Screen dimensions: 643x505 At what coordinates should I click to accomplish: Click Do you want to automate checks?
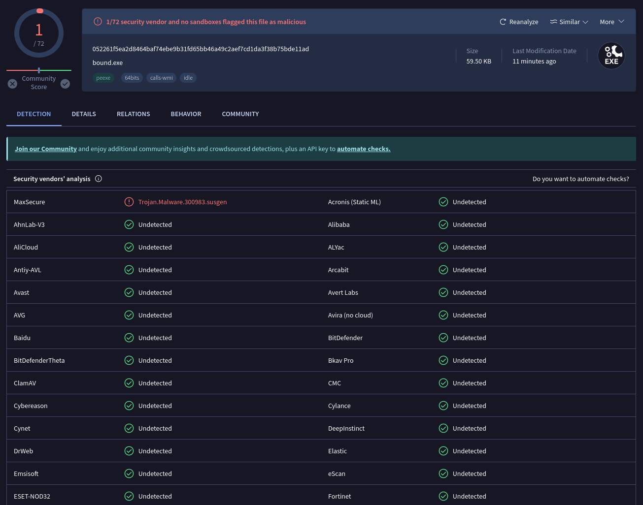(x=581, y=179)
